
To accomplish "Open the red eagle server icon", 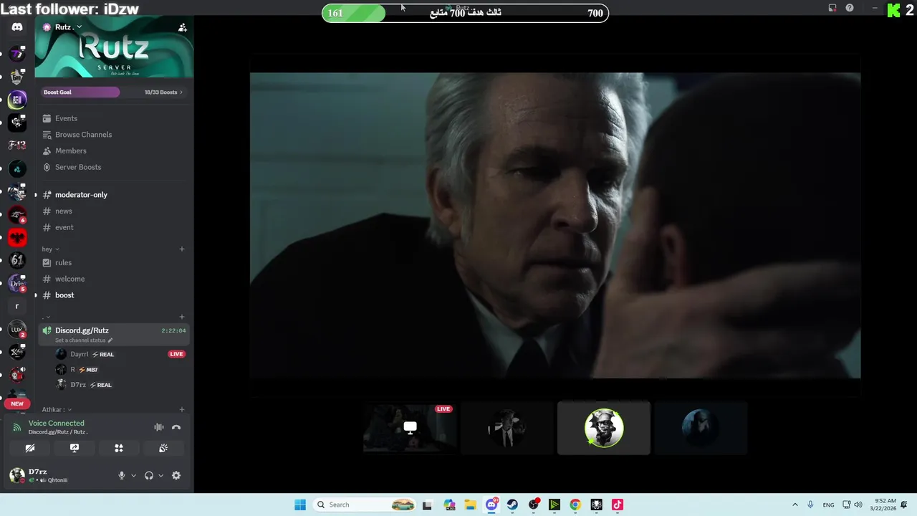I will pyautogui.click(x=17, y=237).
